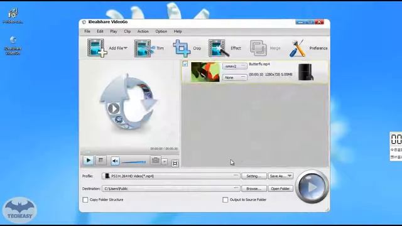Mute the preview volume
This screenshot has height=226, width=402.
115,161
